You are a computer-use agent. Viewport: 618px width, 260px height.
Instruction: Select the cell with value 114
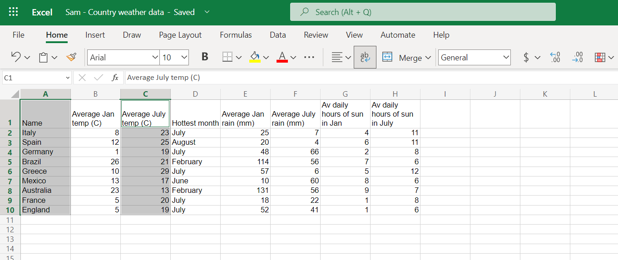pyautogui.click(x=245, y=162)
